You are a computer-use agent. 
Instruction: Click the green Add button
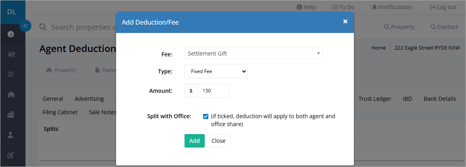click(195, 141)
